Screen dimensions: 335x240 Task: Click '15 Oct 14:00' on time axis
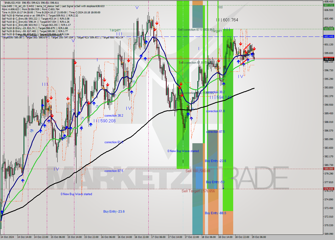click(x=75, y=237)
